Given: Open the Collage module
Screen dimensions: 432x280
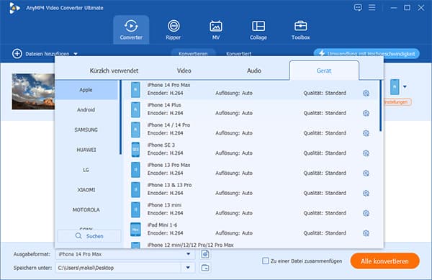Looking at the screenshot, I should tap(258, 30).
